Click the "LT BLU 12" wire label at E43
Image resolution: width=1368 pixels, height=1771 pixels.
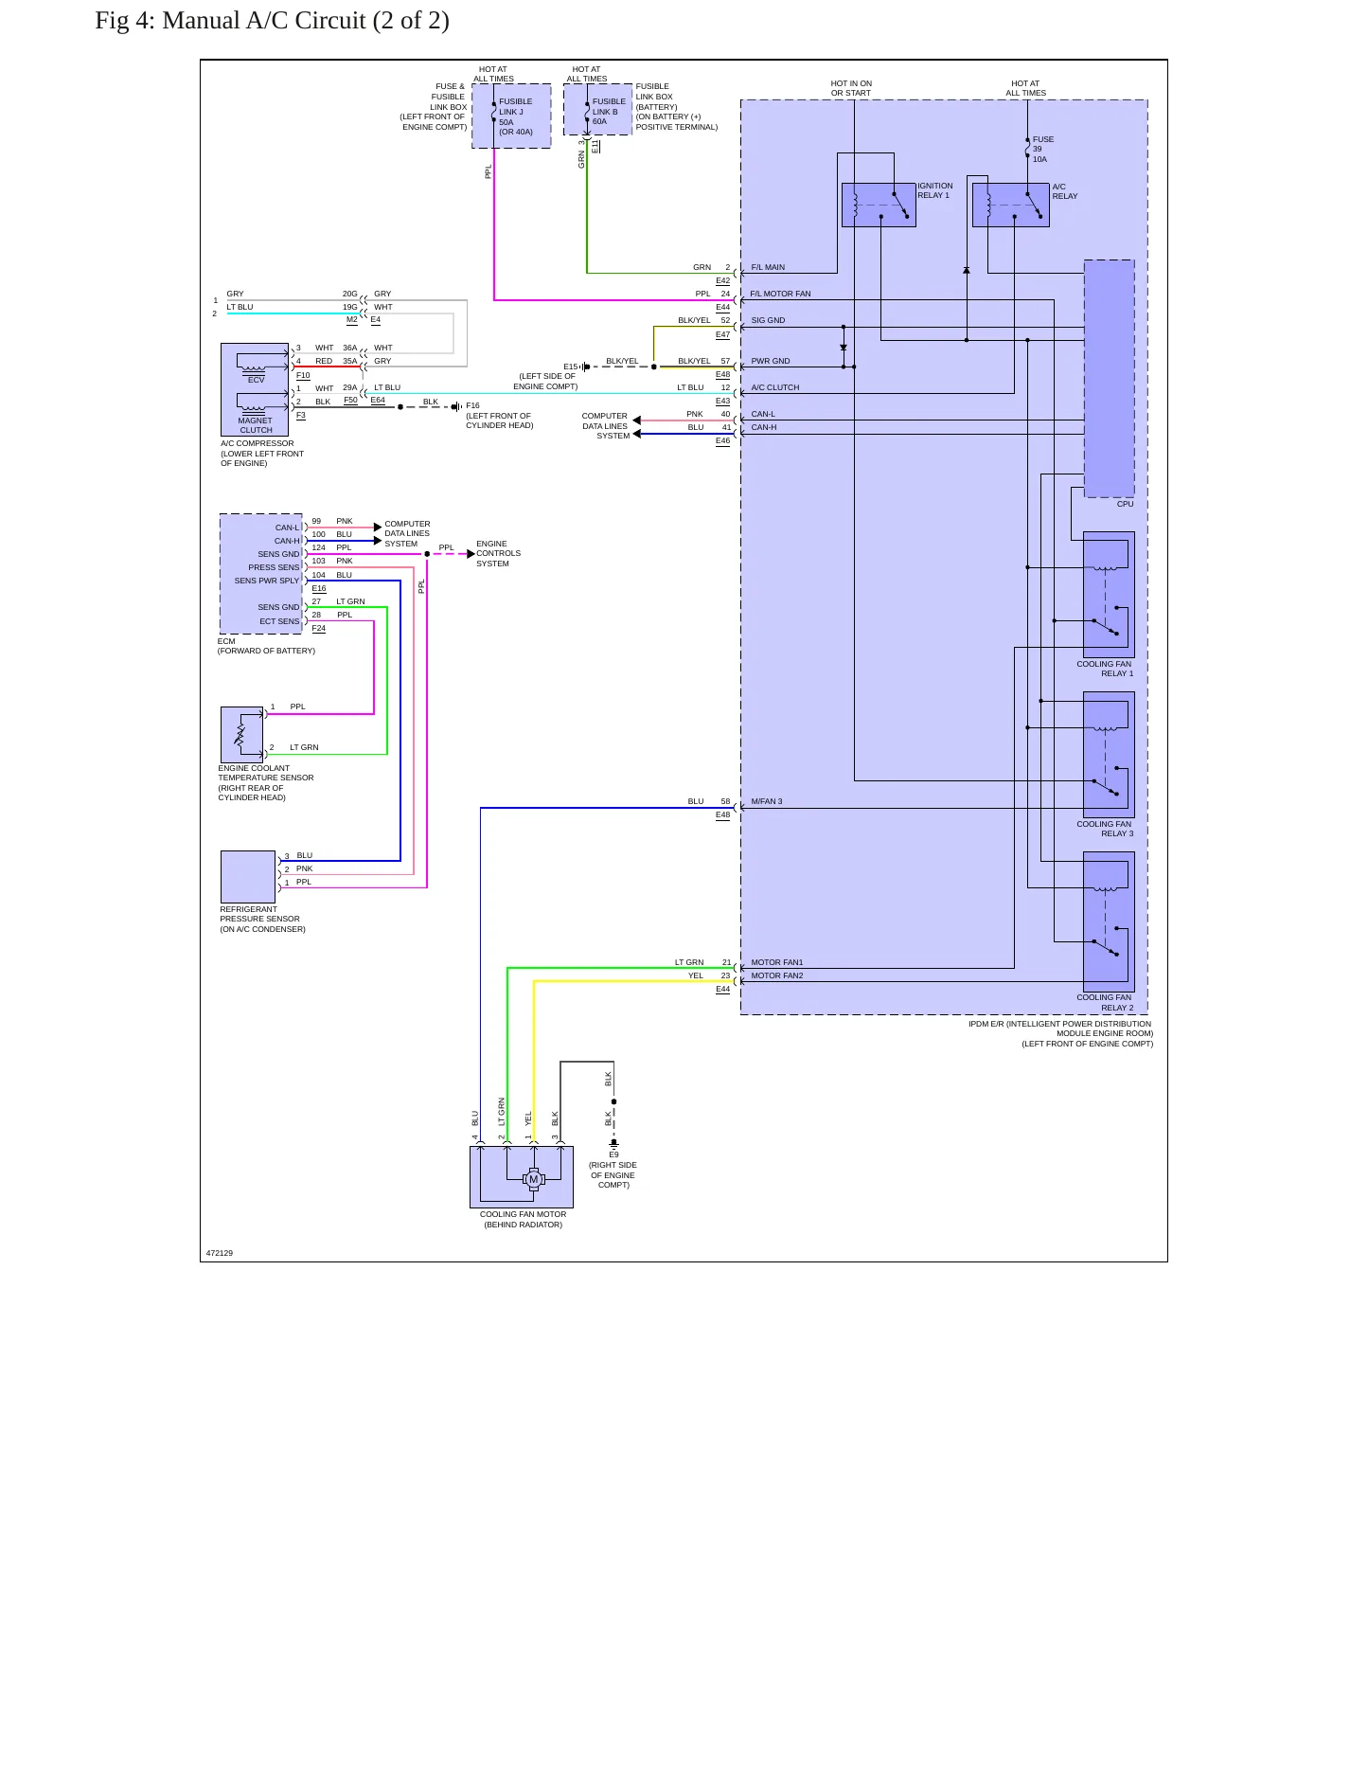click(x=703, y=387)
